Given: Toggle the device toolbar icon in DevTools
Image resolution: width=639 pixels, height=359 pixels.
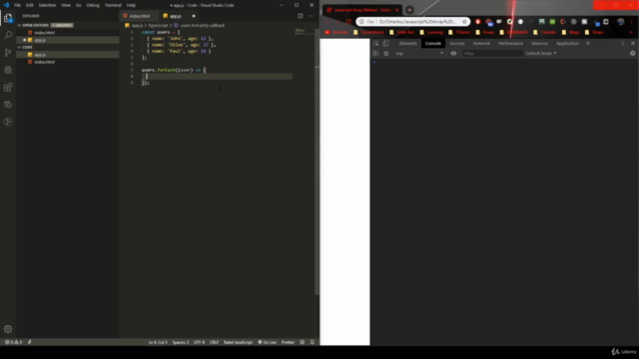Looking at the screenshot, I should [x=385, y=43].
